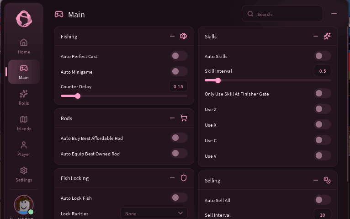
Task: Click the gamepad icon beside the Main title
Action: click(59, 15)
